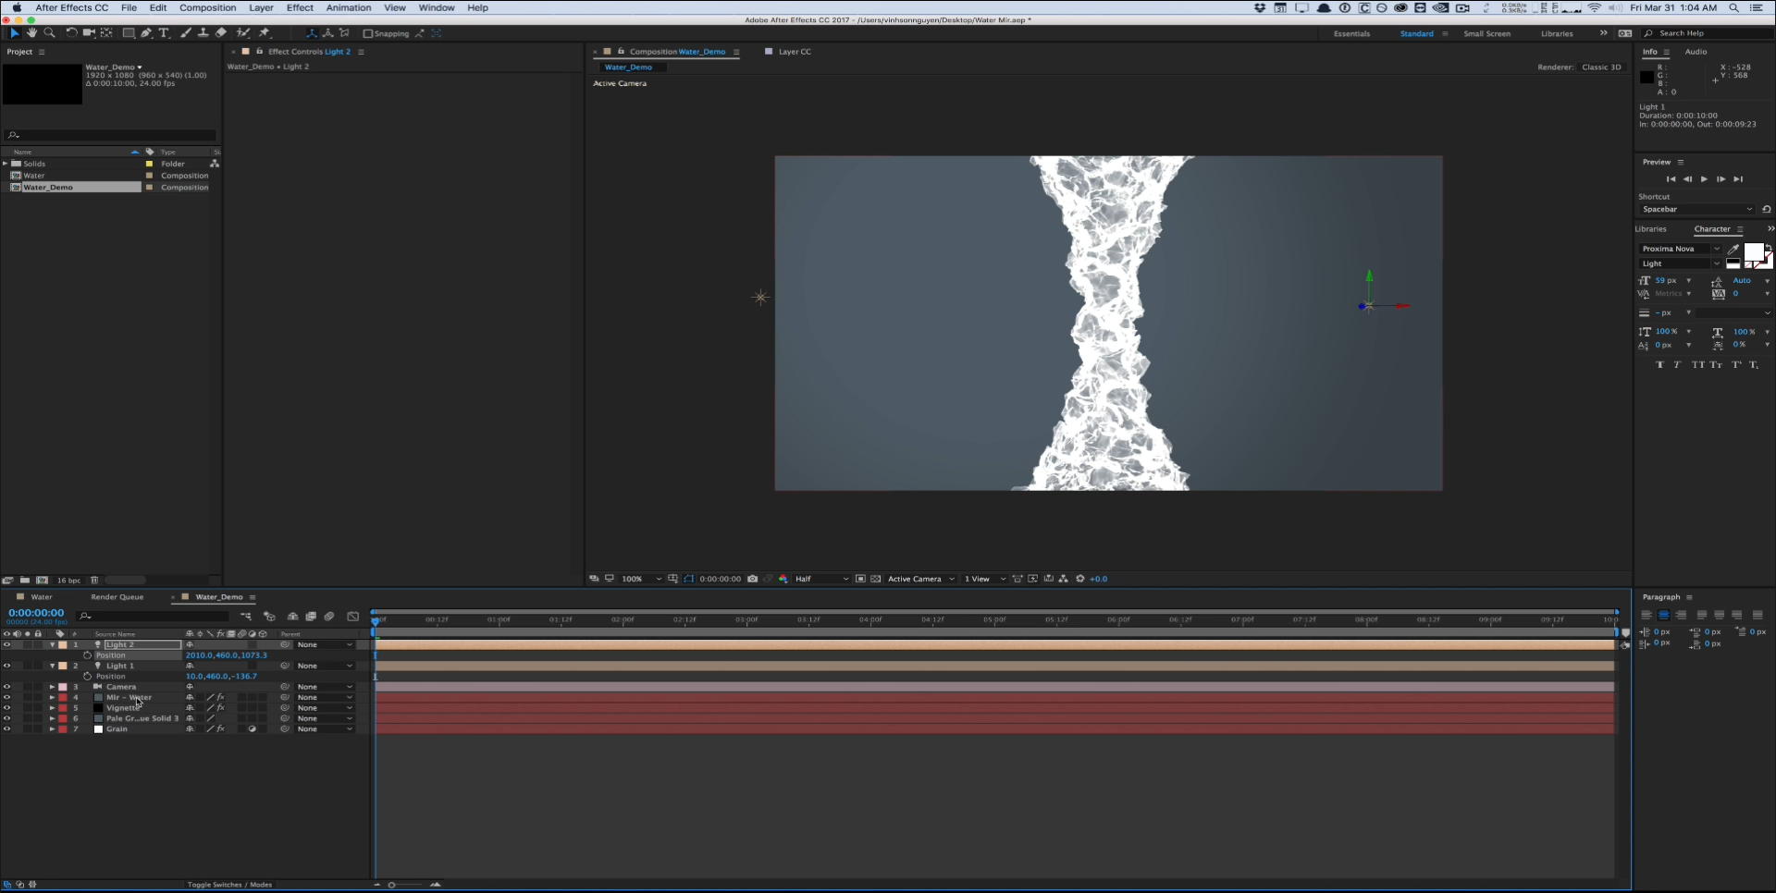Toggle the Region of Interest icon
Viewport: 1776px width, 893px height.
pos(860,579)
